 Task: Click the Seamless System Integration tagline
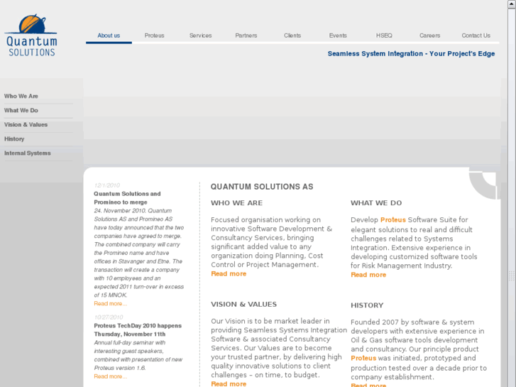pos(412,54)
